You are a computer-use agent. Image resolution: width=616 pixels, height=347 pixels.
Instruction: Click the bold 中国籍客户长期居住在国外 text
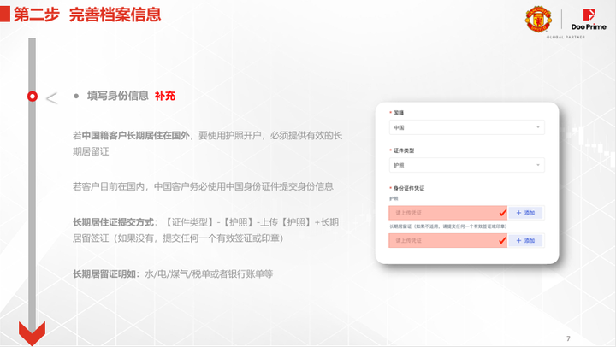[x=135, y=136]
